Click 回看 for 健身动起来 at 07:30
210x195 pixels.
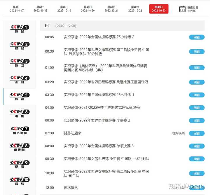(x=197, y=133)
